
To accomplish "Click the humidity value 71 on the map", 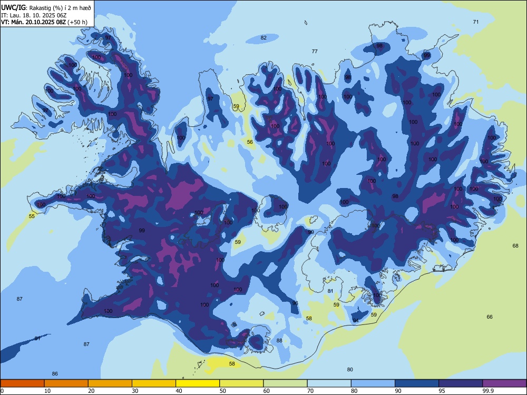I will click(475, 22).
